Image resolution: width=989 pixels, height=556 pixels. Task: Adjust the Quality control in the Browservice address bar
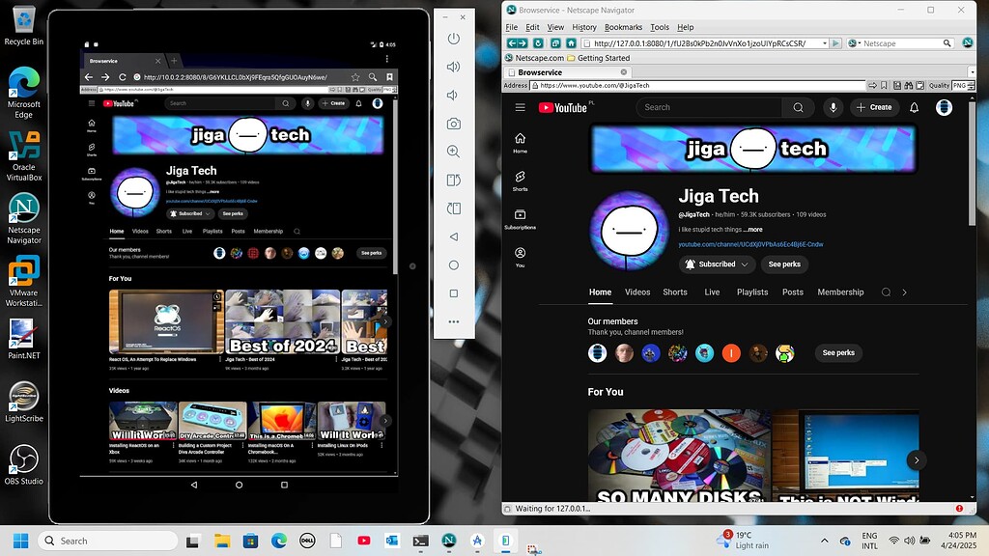(x=939, y=85)
